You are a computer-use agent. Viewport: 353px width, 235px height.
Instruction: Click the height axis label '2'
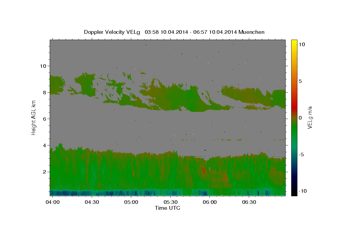(45, 172)
